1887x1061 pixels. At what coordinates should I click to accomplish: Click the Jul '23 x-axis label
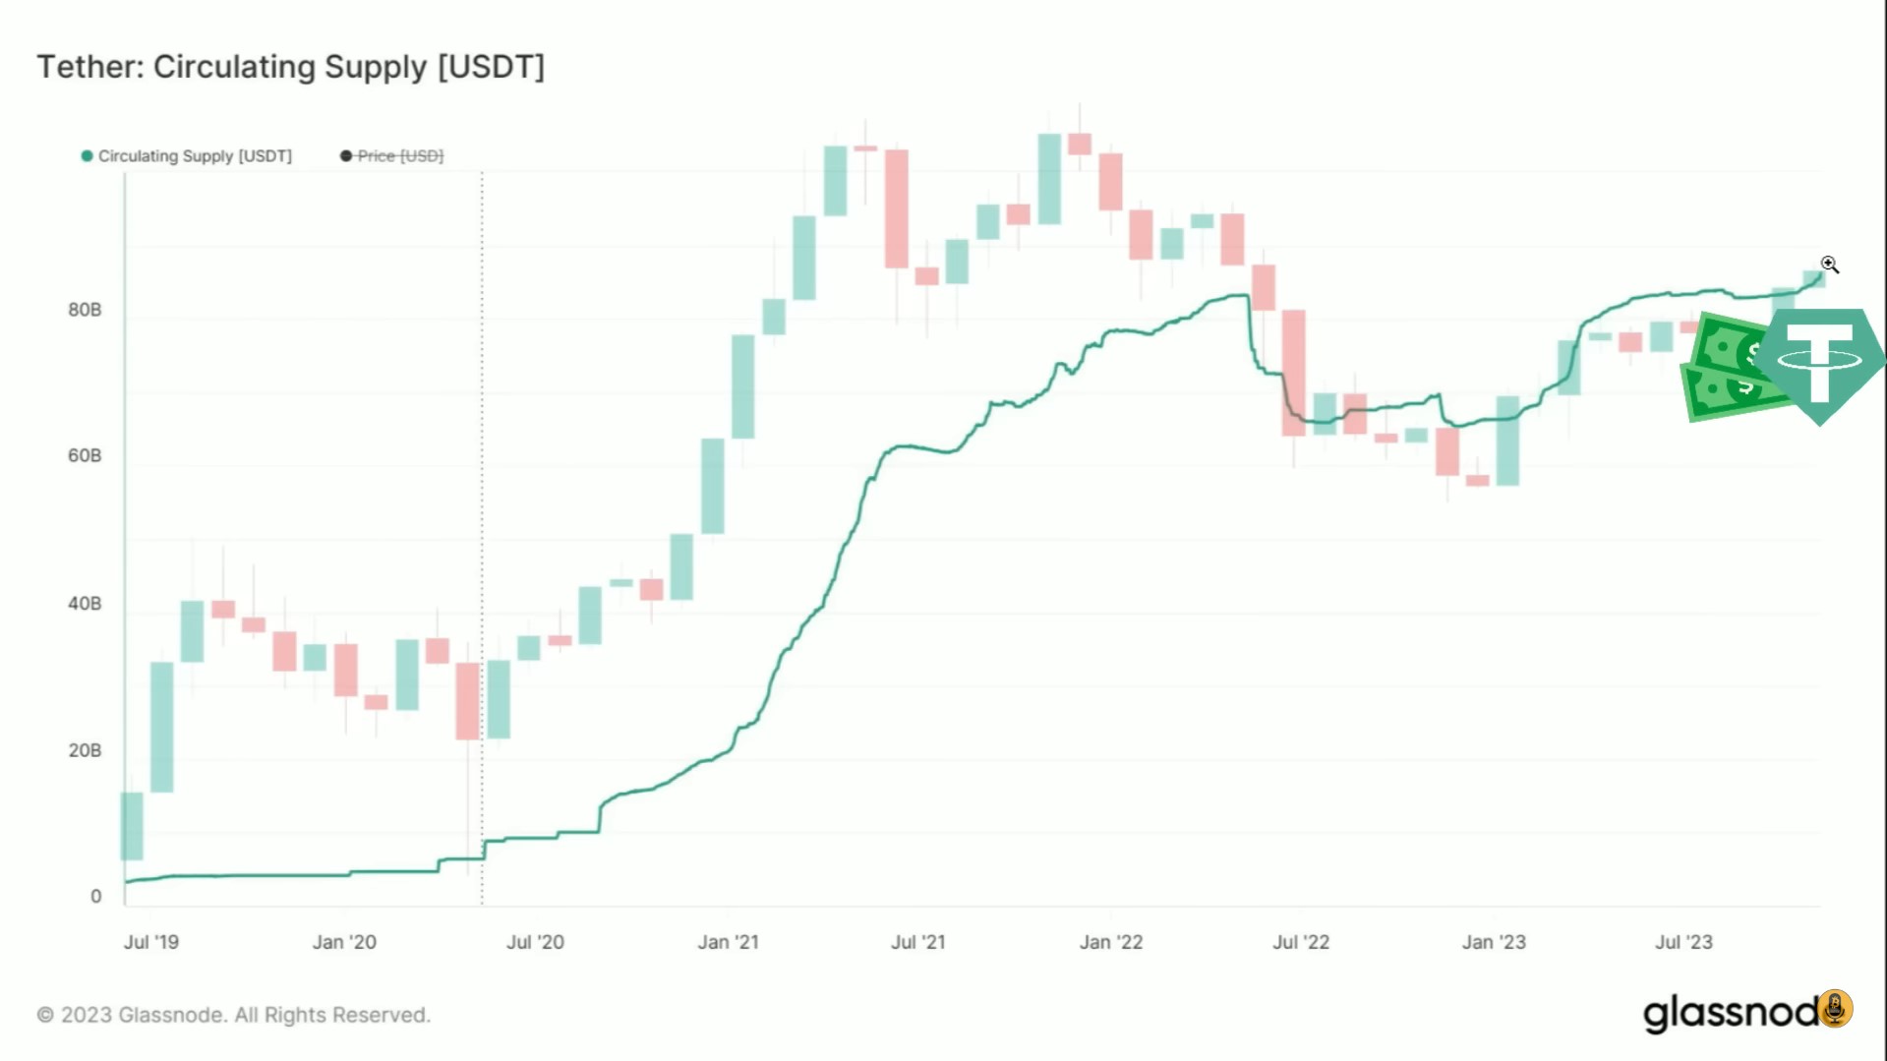pos(1683,942)
